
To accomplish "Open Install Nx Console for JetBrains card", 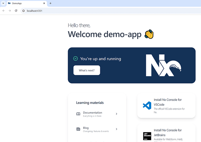I will tap(166, 133).
